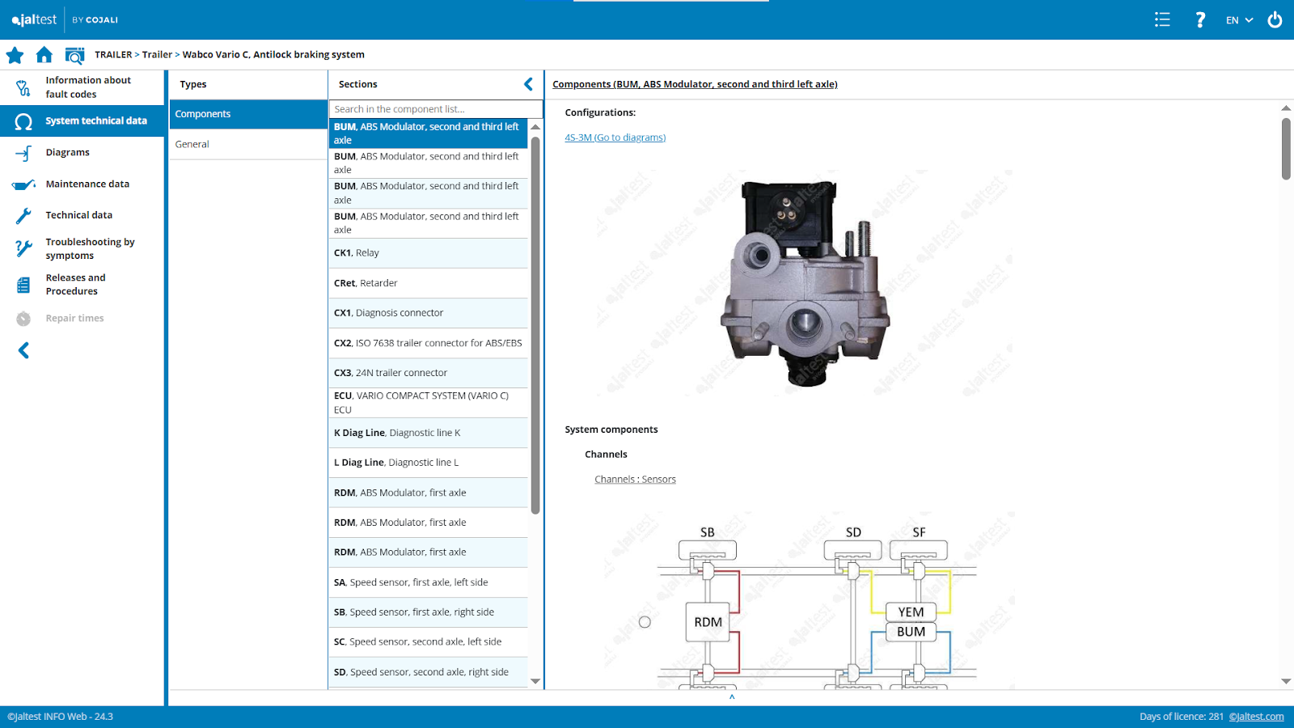Click the Releases document icon

tap(23, 285)
